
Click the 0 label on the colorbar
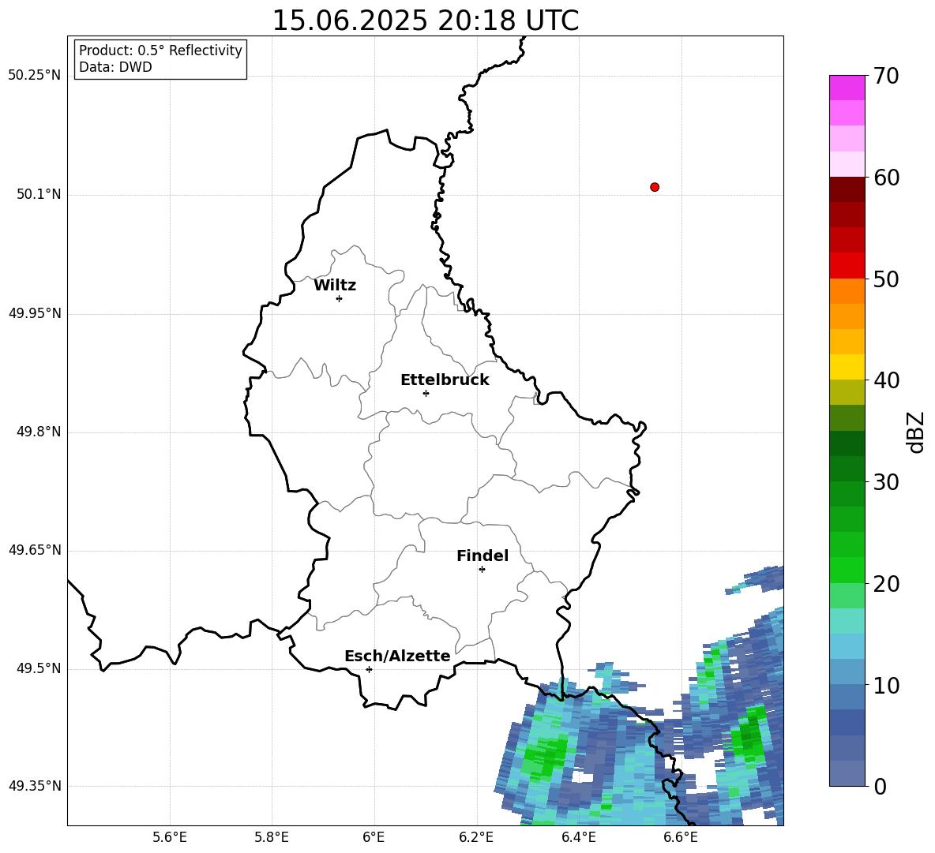tap(880, 786)
